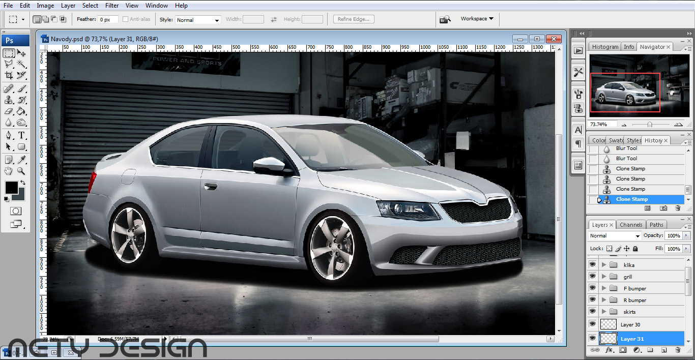Create a new layer
The height and width of the screenshot is (360, 695).
click(x=663, y=350)
